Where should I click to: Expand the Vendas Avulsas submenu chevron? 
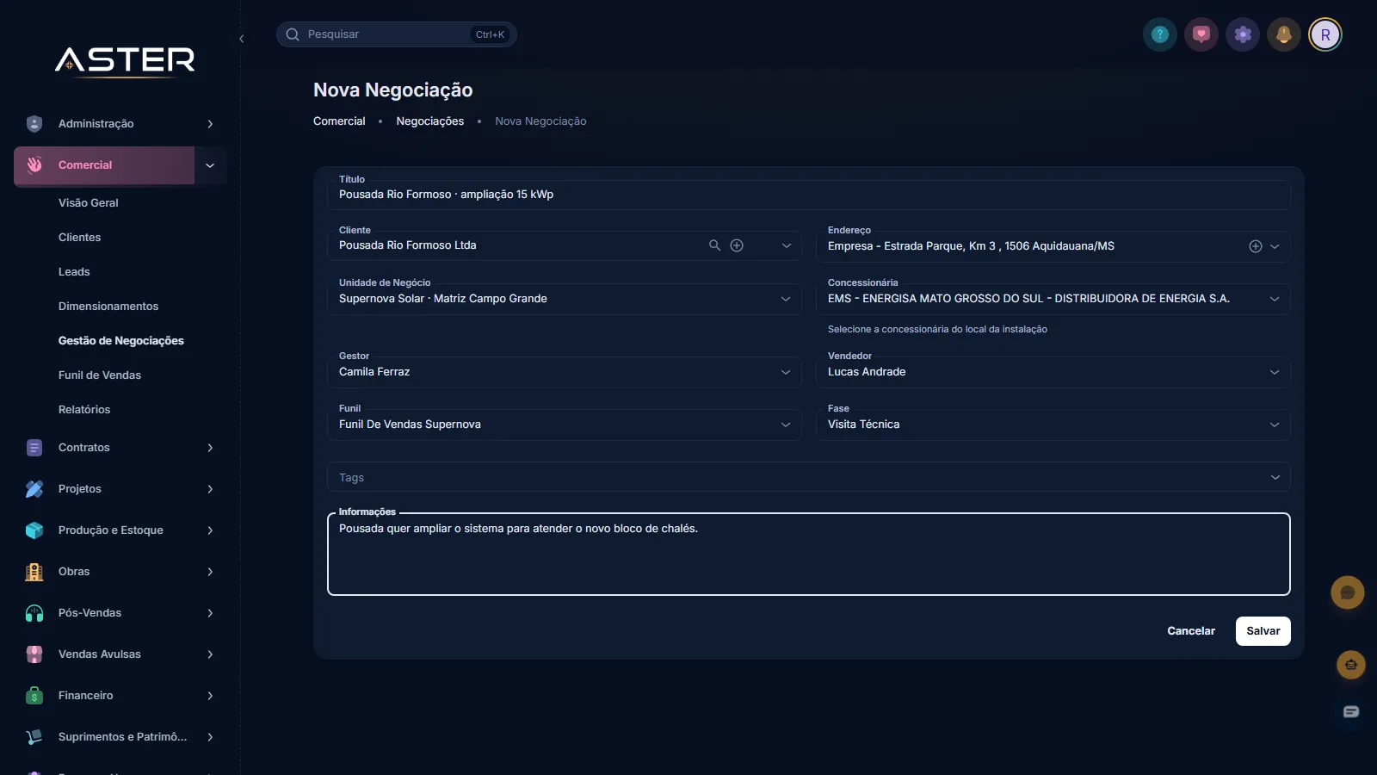click(x=210, y=654)
